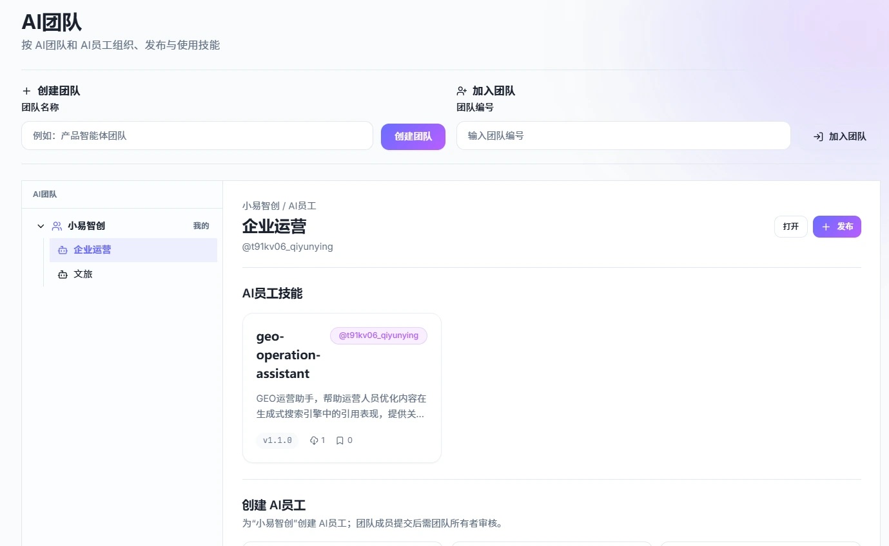This screenshot has height=546, width=889.
Task: Click the 加入团队 button with arrow
Action: (x=839, y=136)
